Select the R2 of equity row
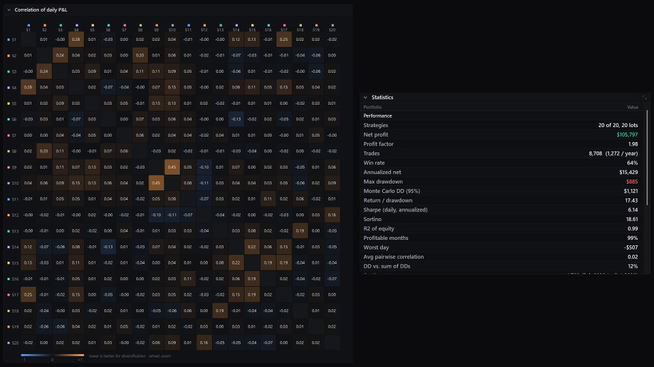The width and height of the screenshot is (654, 367). coord(501,228)
